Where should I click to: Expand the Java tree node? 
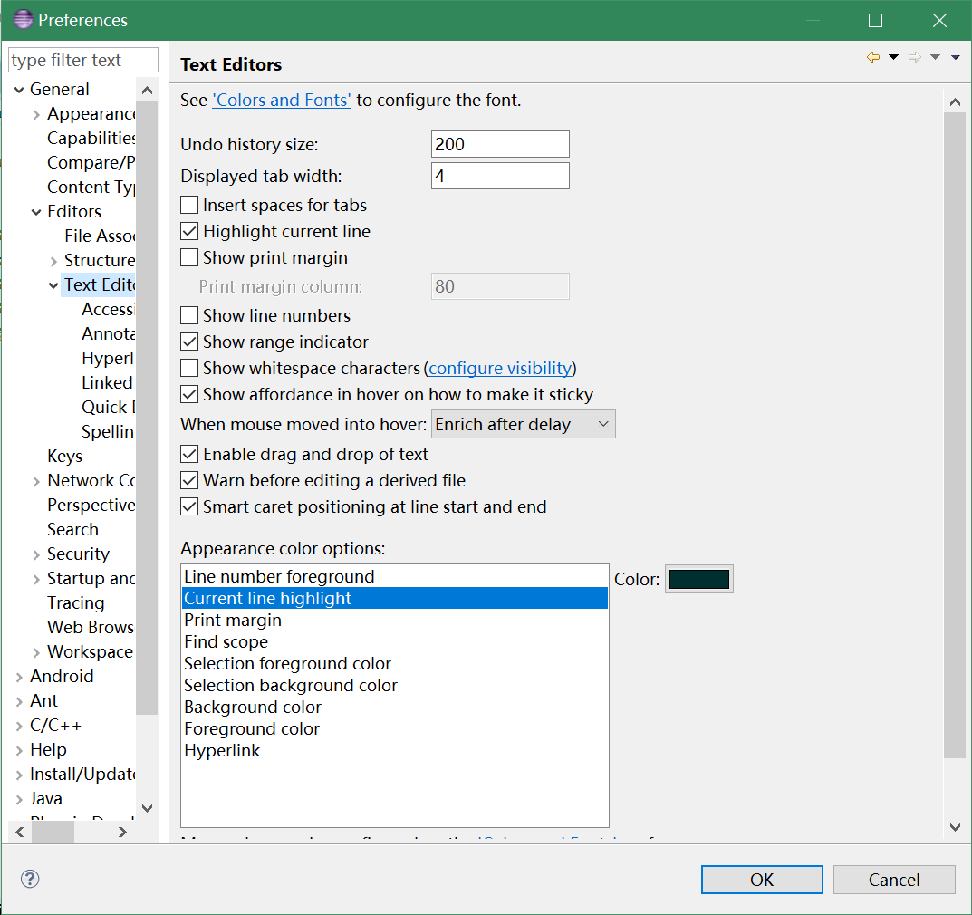[19, 799]
